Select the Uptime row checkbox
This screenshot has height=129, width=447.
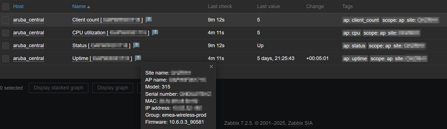[x=6, y=58]
